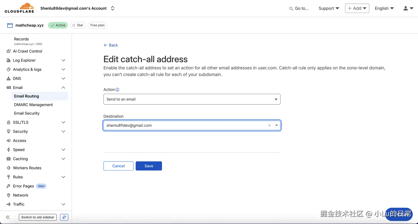This screenshot has width=418, height=224.
Task: Click the Action info icon
Action: [x=117, y=90]
